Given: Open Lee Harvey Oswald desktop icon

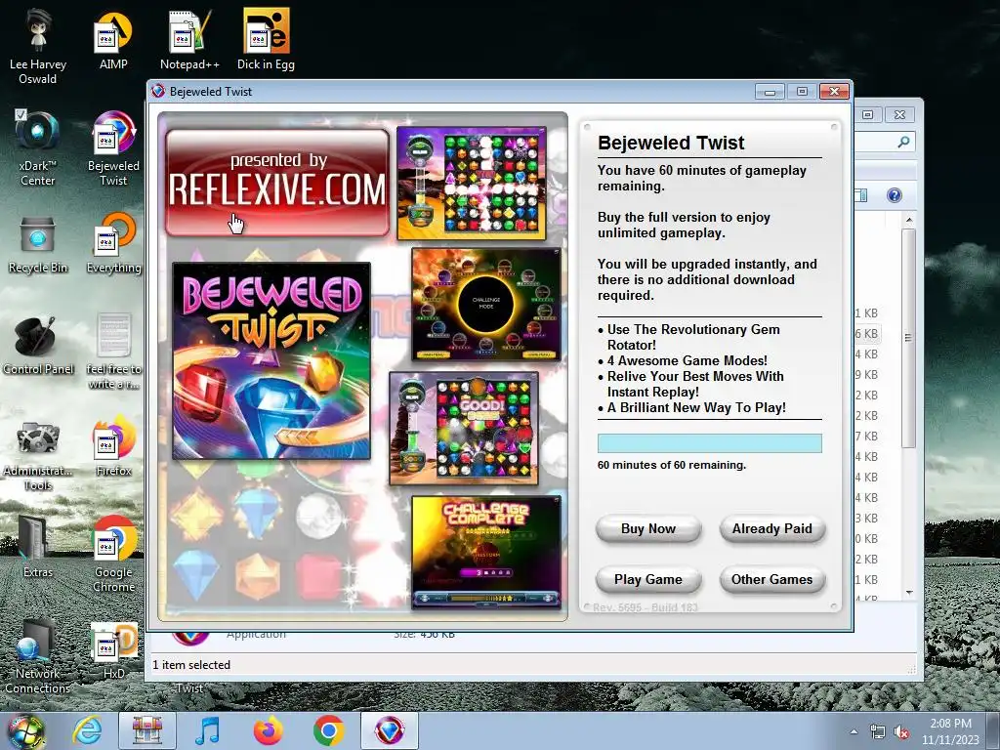Looking at the screenshot, I should (38, 47).
